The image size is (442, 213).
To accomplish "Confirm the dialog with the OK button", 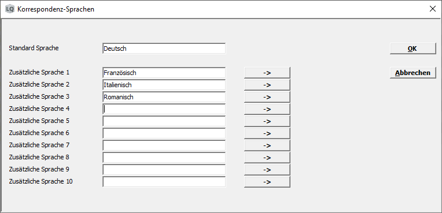I will pos(413,48).
